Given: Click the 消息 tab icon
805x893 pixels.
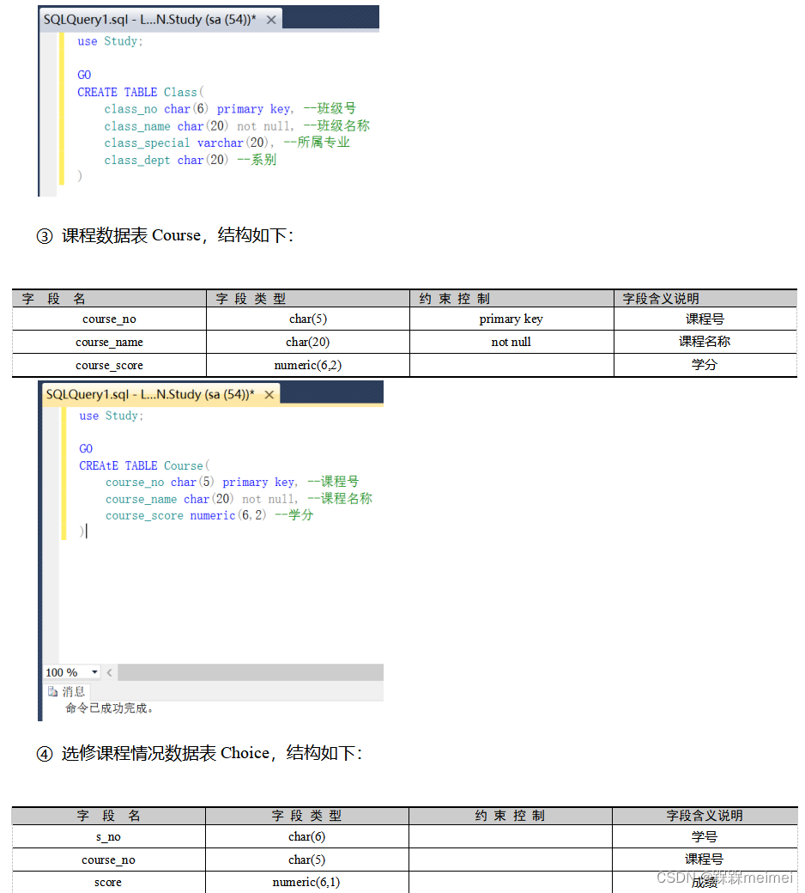Looking at the screenshot, I should (53, 691).
